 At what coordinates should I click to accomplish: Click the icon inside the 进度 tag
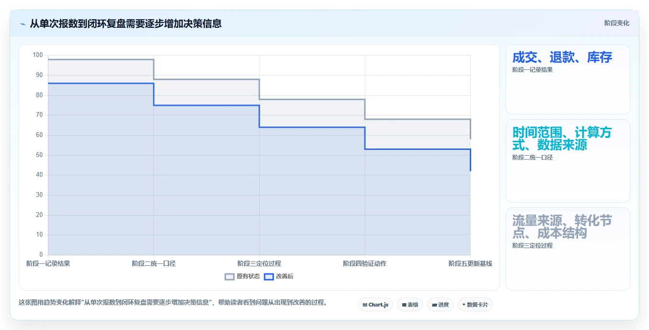click(434, 305)
